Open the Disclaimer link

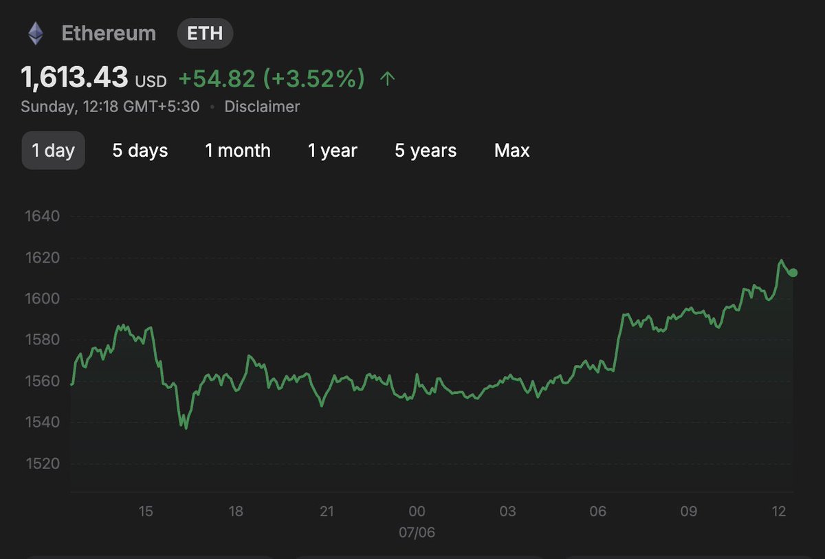(x=262, y=107)
